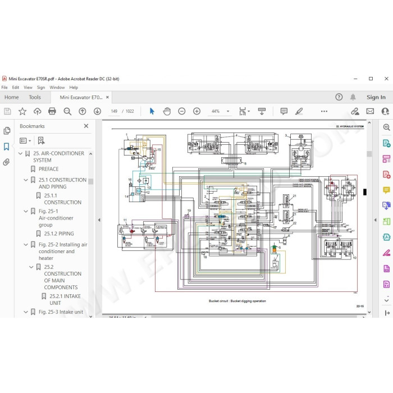393x393 pixels.
Task: Select the Highlight pen tool
Action: (x=299, y=111)
